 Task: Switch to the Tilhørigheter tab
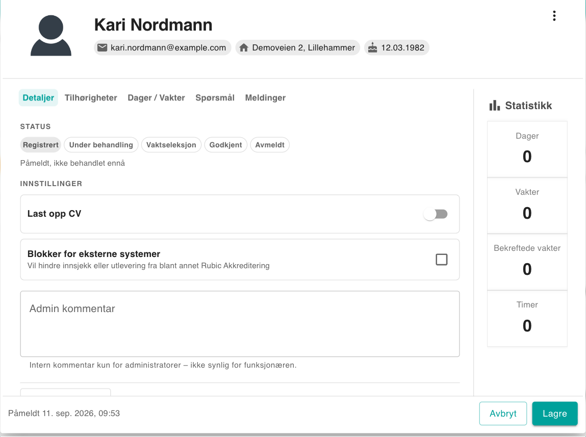(x=91, y=98)
